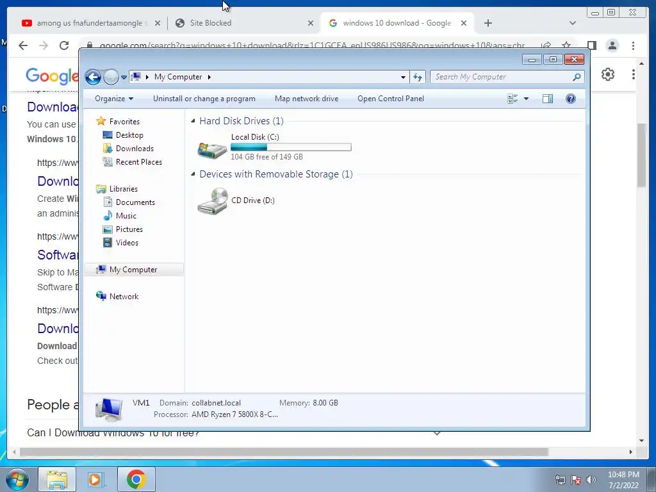Click Chrome share page icon

(546, 45)
